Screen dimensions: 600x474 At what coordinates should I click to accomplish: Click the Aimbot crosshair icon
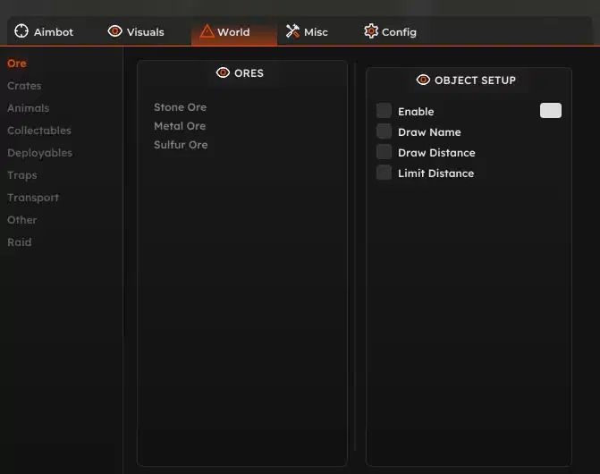tap(22, 31)
